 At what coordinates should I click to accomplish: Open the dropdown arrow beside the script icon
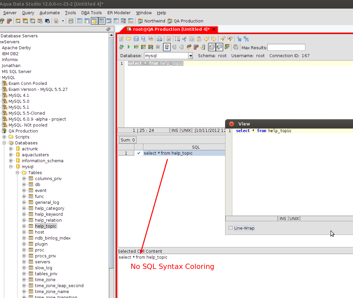(x=63, y=21)
